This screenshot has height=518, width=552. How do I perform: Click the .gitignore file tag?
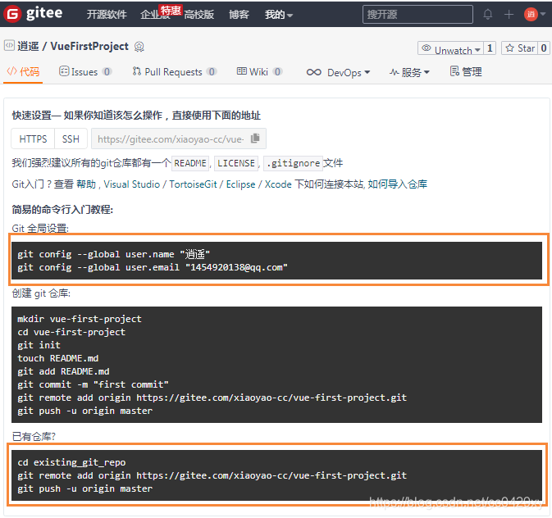pyautogui.click(x=294, y=163)
